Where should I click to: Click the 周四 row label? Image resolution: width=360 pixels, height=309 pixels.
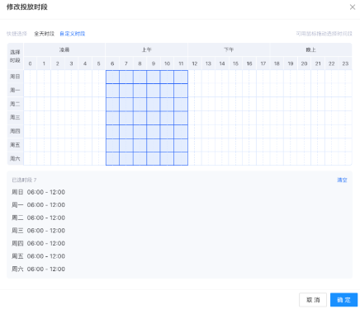[15, 132]
